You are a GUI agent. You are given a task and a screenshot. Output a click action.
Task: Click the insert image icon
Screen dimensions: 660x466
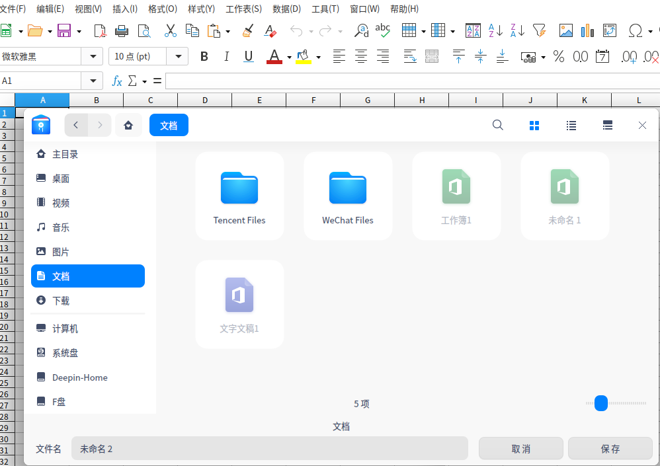tap(566, 30)
